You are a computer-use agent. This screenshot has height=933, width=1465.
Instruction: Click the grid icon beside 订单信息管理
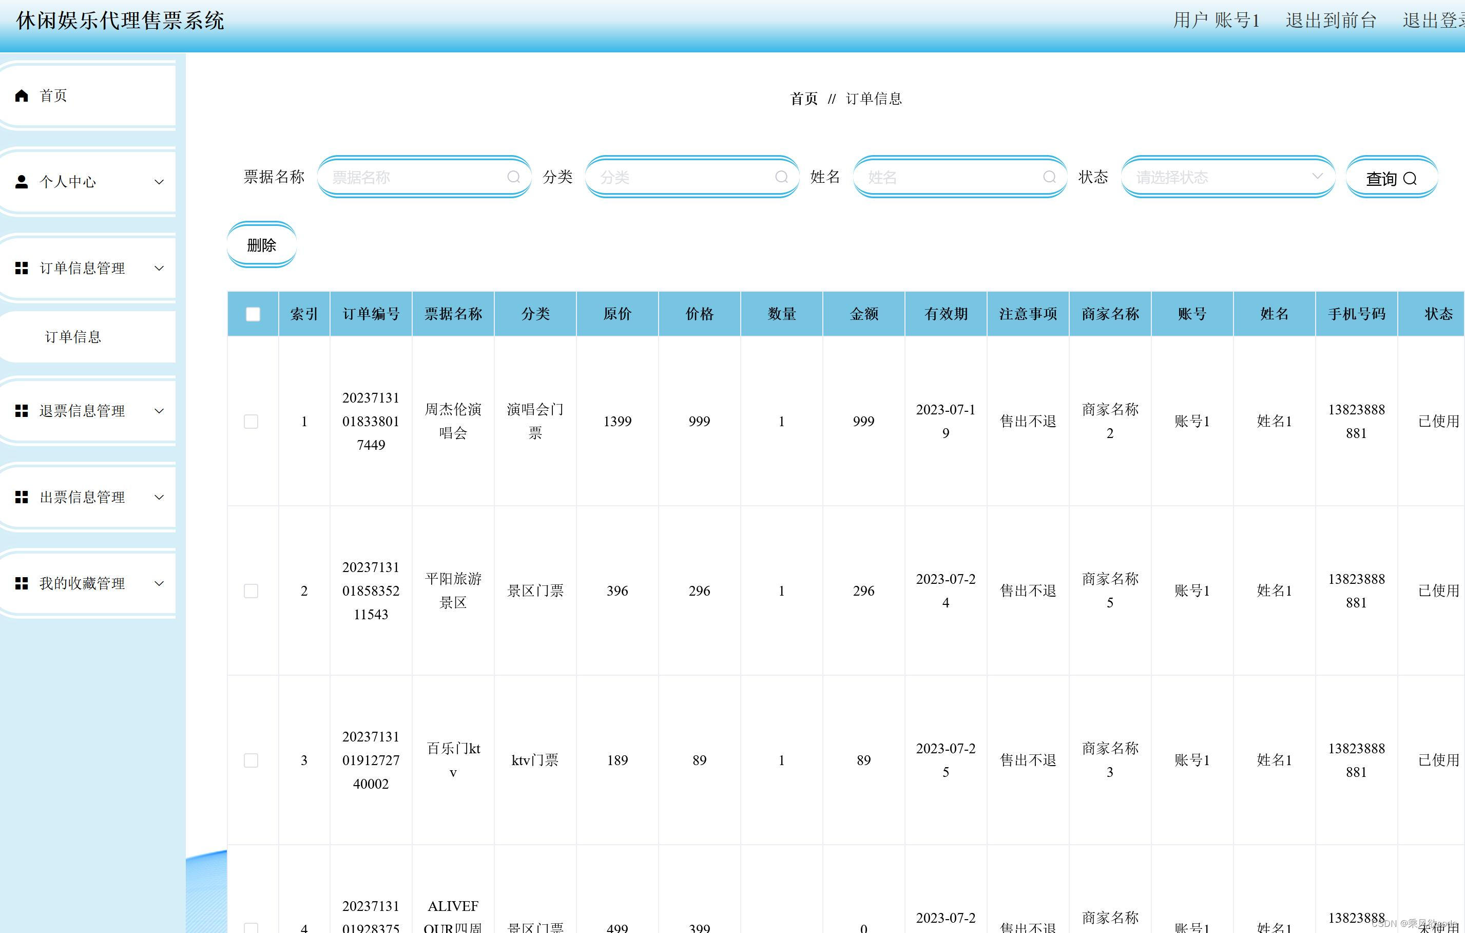pyautogui.click(x=22, y=268)
